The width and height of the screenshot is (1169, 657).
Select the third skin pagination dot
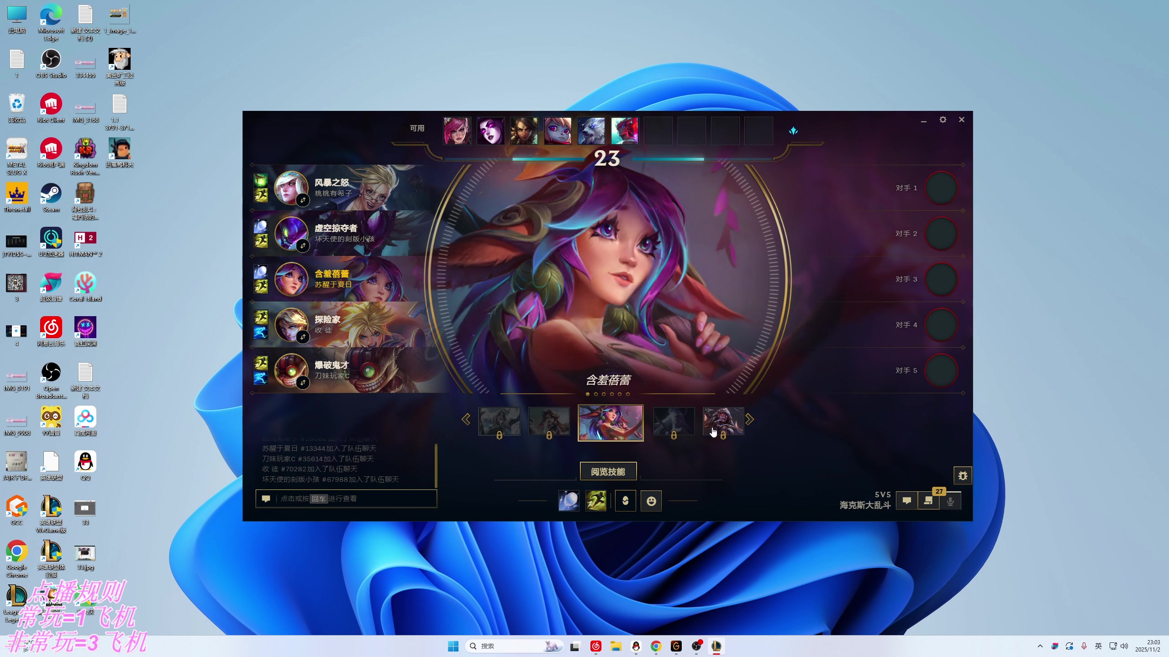(x=604, y=394)
